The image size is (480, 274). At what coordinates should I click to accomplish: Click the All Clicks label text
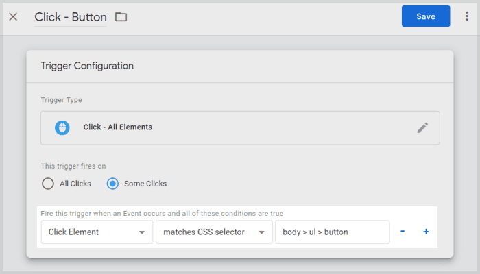[x=75, y=184]
